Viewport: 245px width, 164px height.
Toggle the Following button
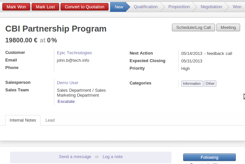[209, 157]
